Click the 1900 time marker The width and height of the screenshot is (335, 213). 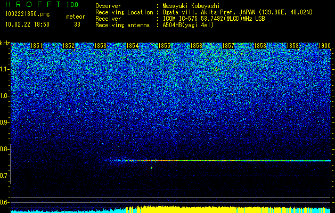click(x=324, y=46)
